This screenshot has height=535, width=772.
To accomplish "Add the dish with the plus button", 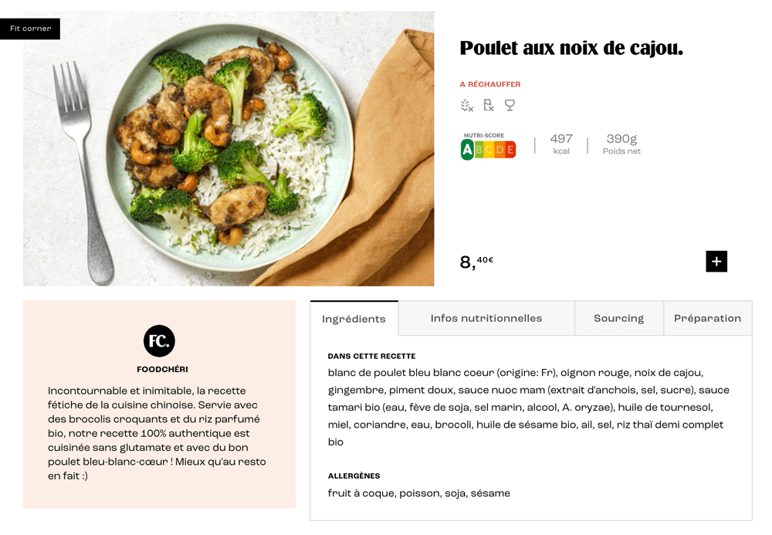I will point(716,262).
